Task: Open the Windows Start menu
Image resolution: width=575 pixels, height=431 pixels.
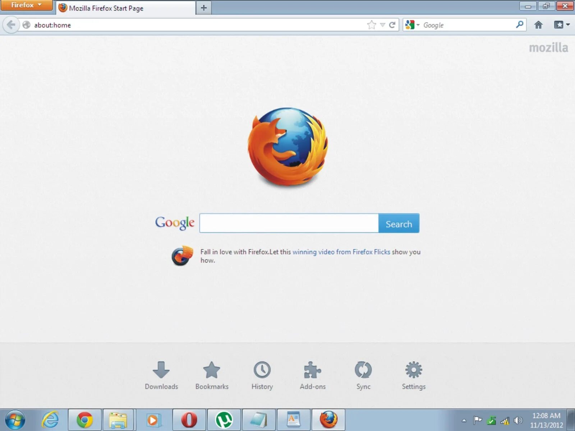Action: 15,420
